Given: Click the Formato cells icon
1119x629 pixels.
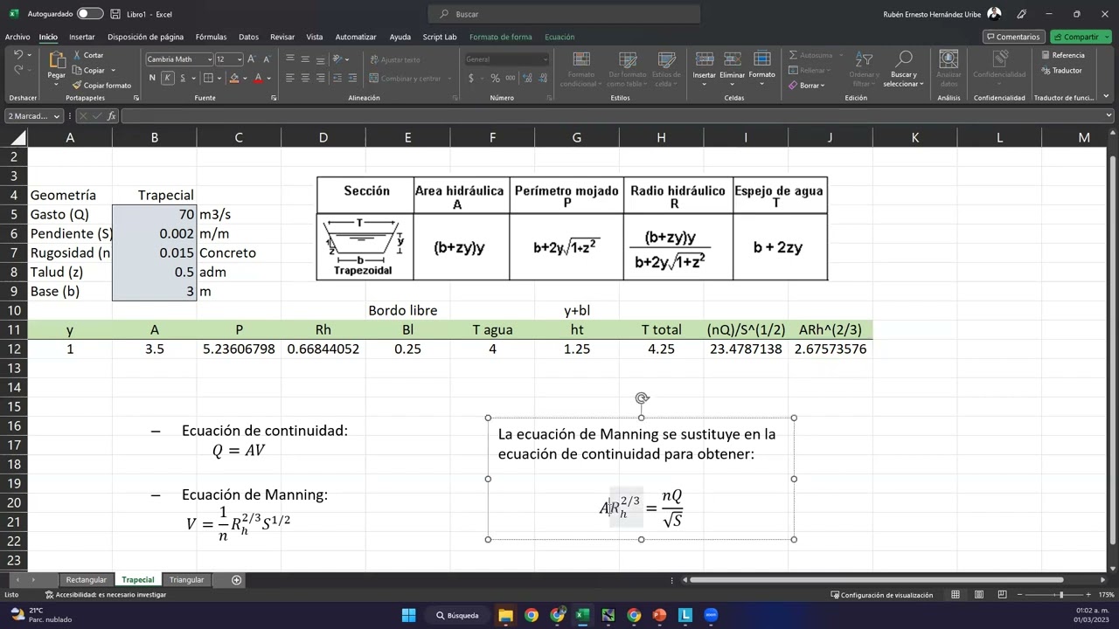Looking at the screenshot, I should pyautogui.click(x=761, y=59).
